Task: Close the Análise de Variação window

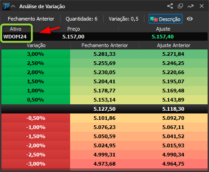Action: click(202, 6)
